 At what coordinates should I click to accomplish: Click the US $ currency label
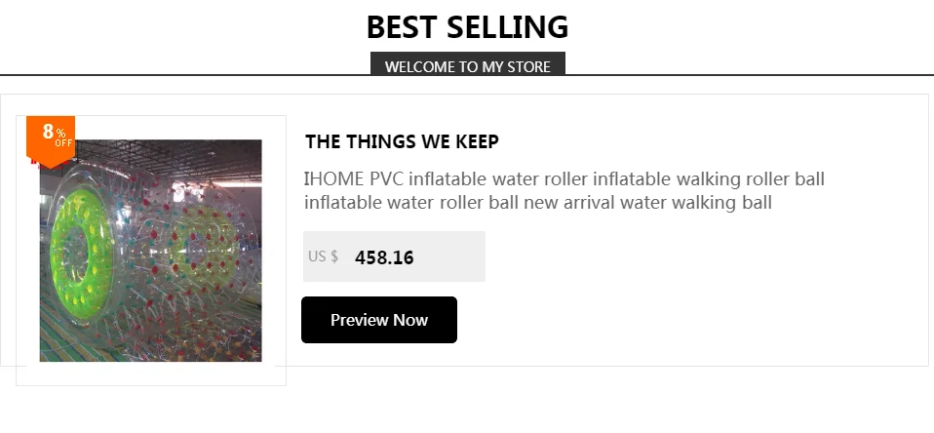[x=324, y=256]
